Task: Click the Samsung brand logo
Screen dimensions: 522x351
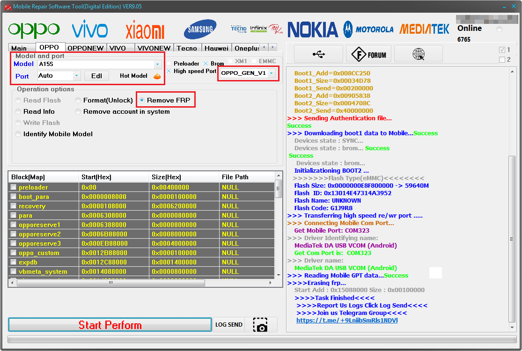Action: [200, 29]
